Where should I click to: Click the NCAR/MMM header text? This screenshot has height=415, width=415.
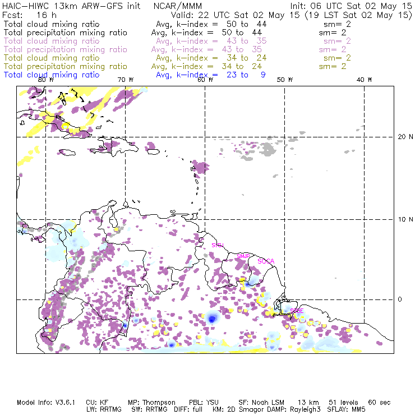[x=178, y=6]
